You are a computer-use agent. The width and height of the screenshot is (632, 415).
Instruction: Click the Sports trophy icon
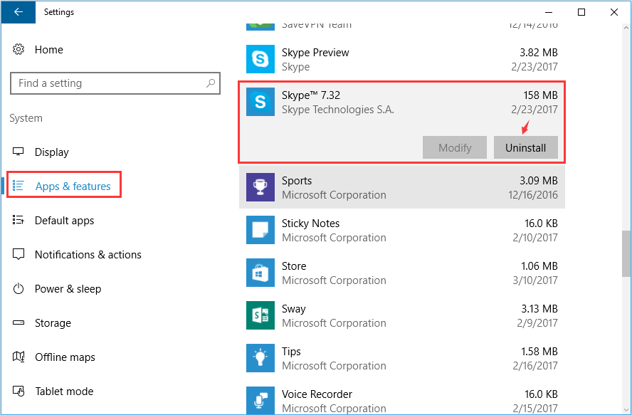[x=260, y=187]
